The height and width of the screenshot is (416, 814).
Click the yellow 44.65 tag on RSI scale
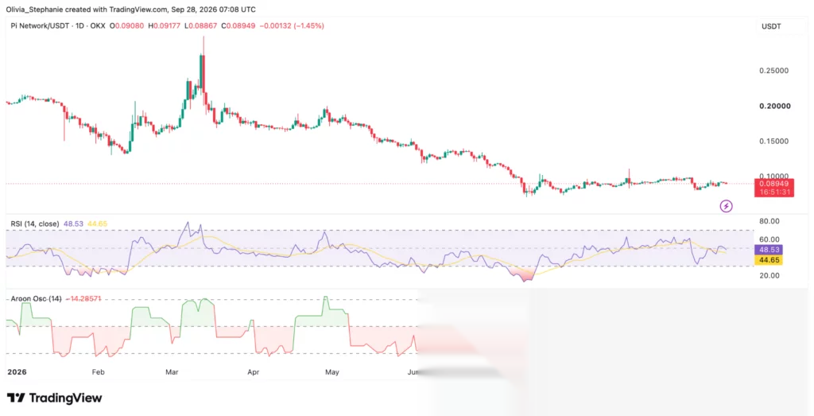[769, 259]
